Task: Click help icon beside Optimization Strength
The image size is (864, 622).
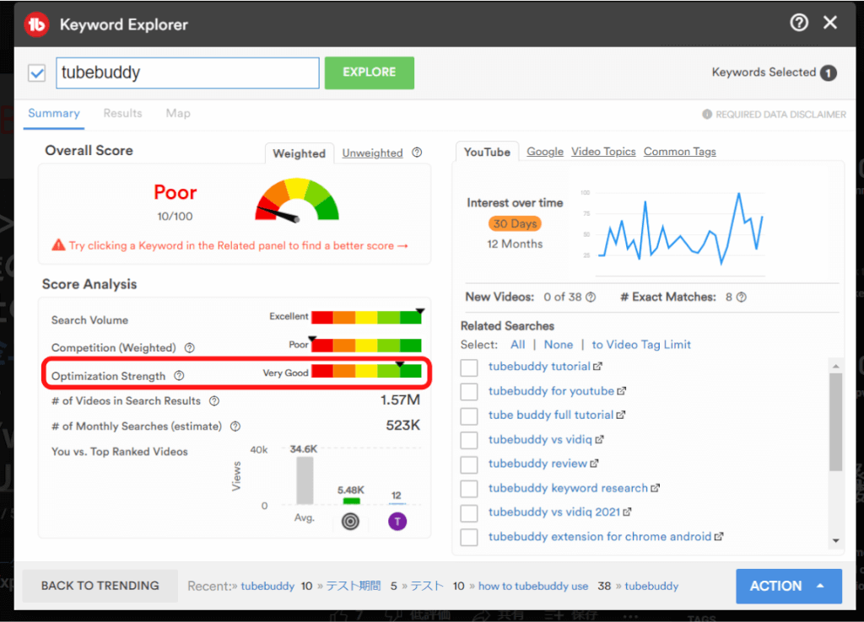Action: (x=179, y=375)
